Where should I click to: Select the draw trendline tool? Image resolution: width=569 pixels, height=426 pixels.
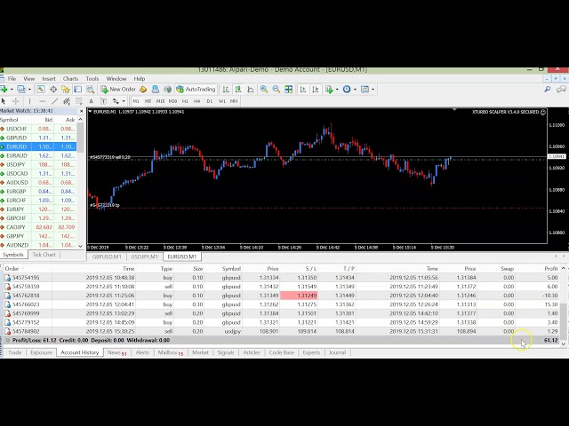click(53, 101)
